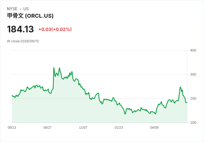204x142 pixels.
Task: Click the 100 y-axis label
Action: coord(193,123)
